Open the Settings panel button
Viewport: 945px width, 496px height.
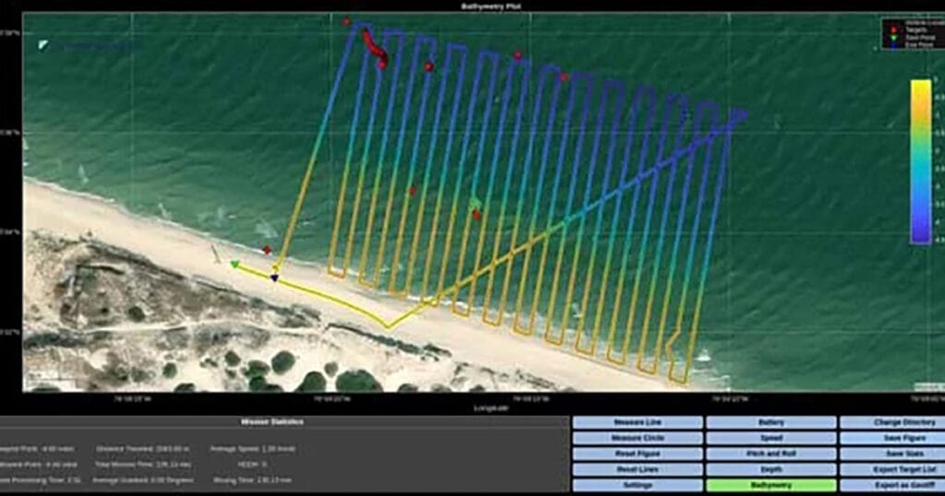636,485
